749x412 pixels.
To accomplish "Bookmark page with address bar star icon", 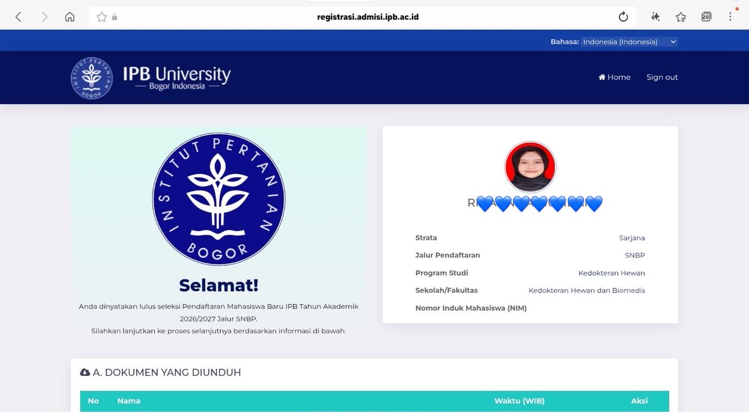I will pos(102,17).
